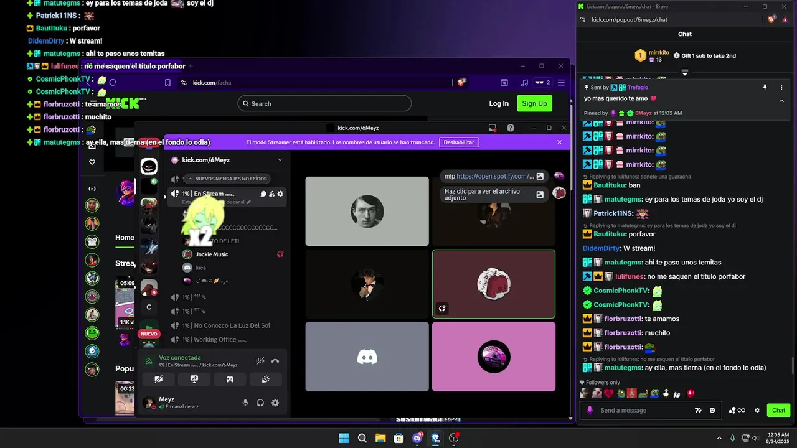Viewport: 797px width, 448px height.
Task: Open the 7TV emote menu in chat
Action: click(699, 410)
